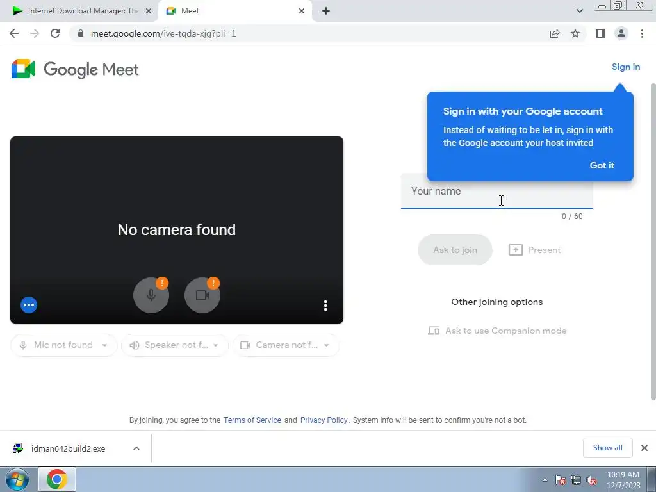Open the Terms of Service link

pyautogui.click(x=252, y=420)
